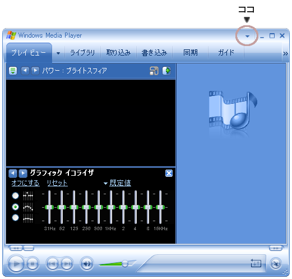Click the 500 Hz equalizer slider

[x=99, y=207]
